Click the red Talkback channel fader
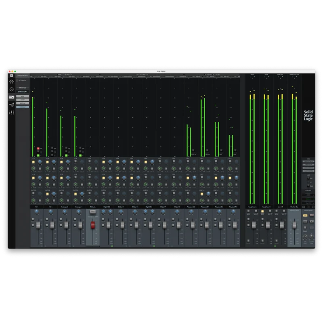 [93, 225]
